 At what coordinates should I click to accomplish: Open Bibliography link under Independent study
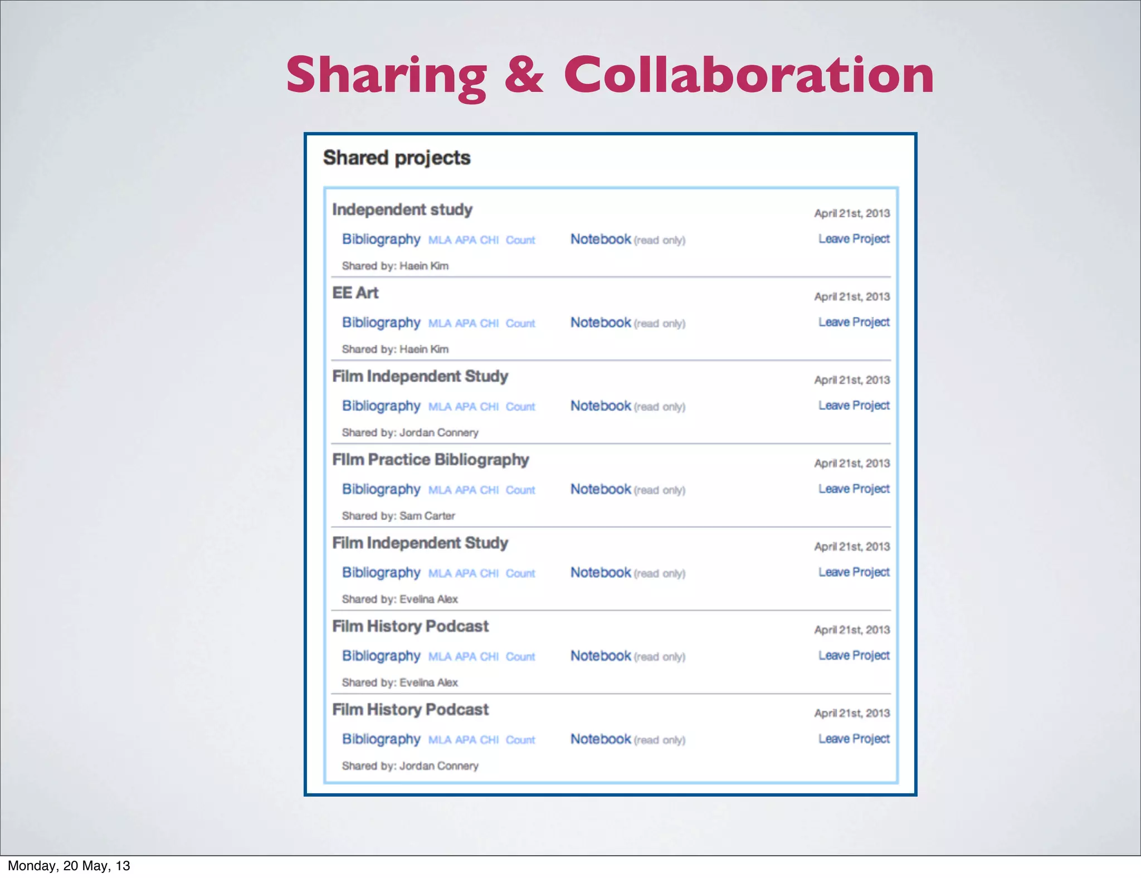coord(381,239)
